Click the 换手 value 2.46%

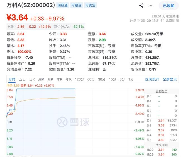pos(65,46)
